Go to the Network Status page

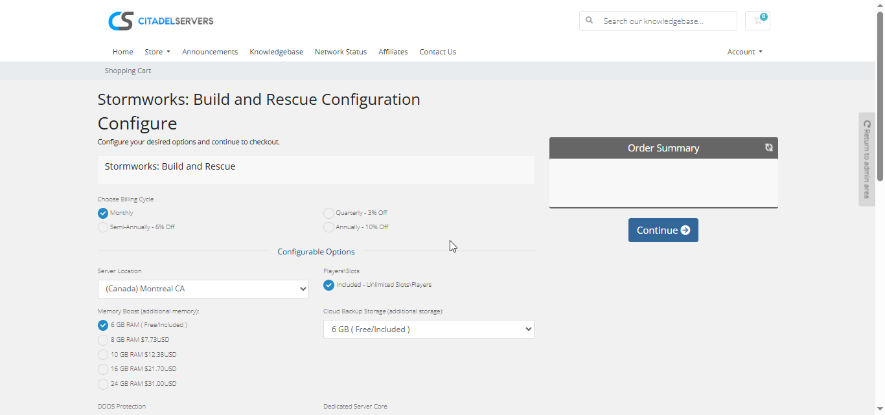[341, 52]
